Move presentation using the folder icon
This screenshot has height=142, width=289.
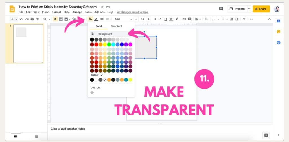point(108,7)
